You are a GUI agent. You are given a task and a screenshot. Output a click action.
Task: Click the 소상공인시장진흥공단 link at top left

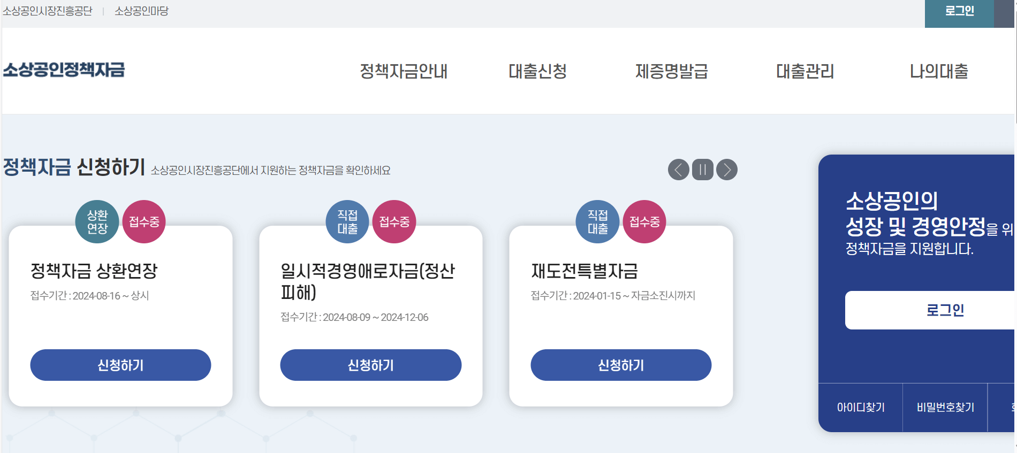tap(48, 11)
